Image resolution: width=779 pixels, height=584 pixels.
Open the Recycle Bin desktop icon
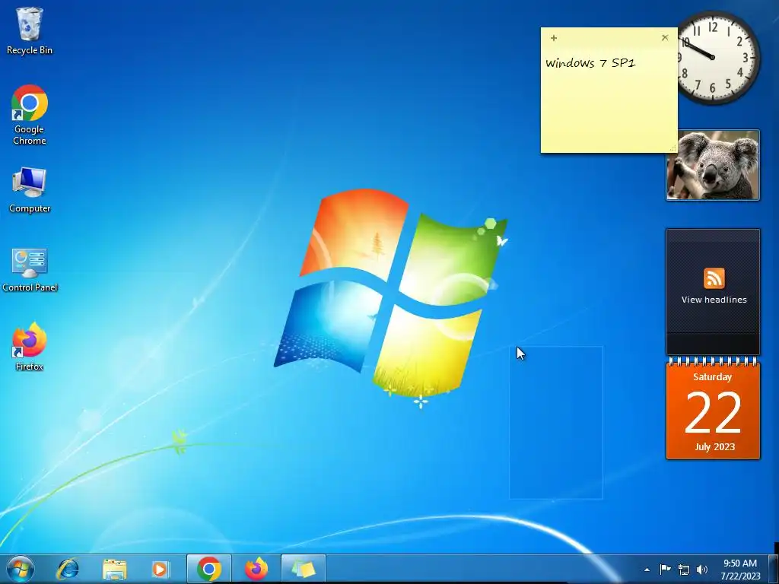coord(30,30)
